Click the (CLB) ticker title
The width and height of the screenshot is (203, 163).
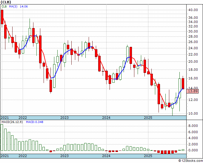pyautogui.click(x=6, y=2)
